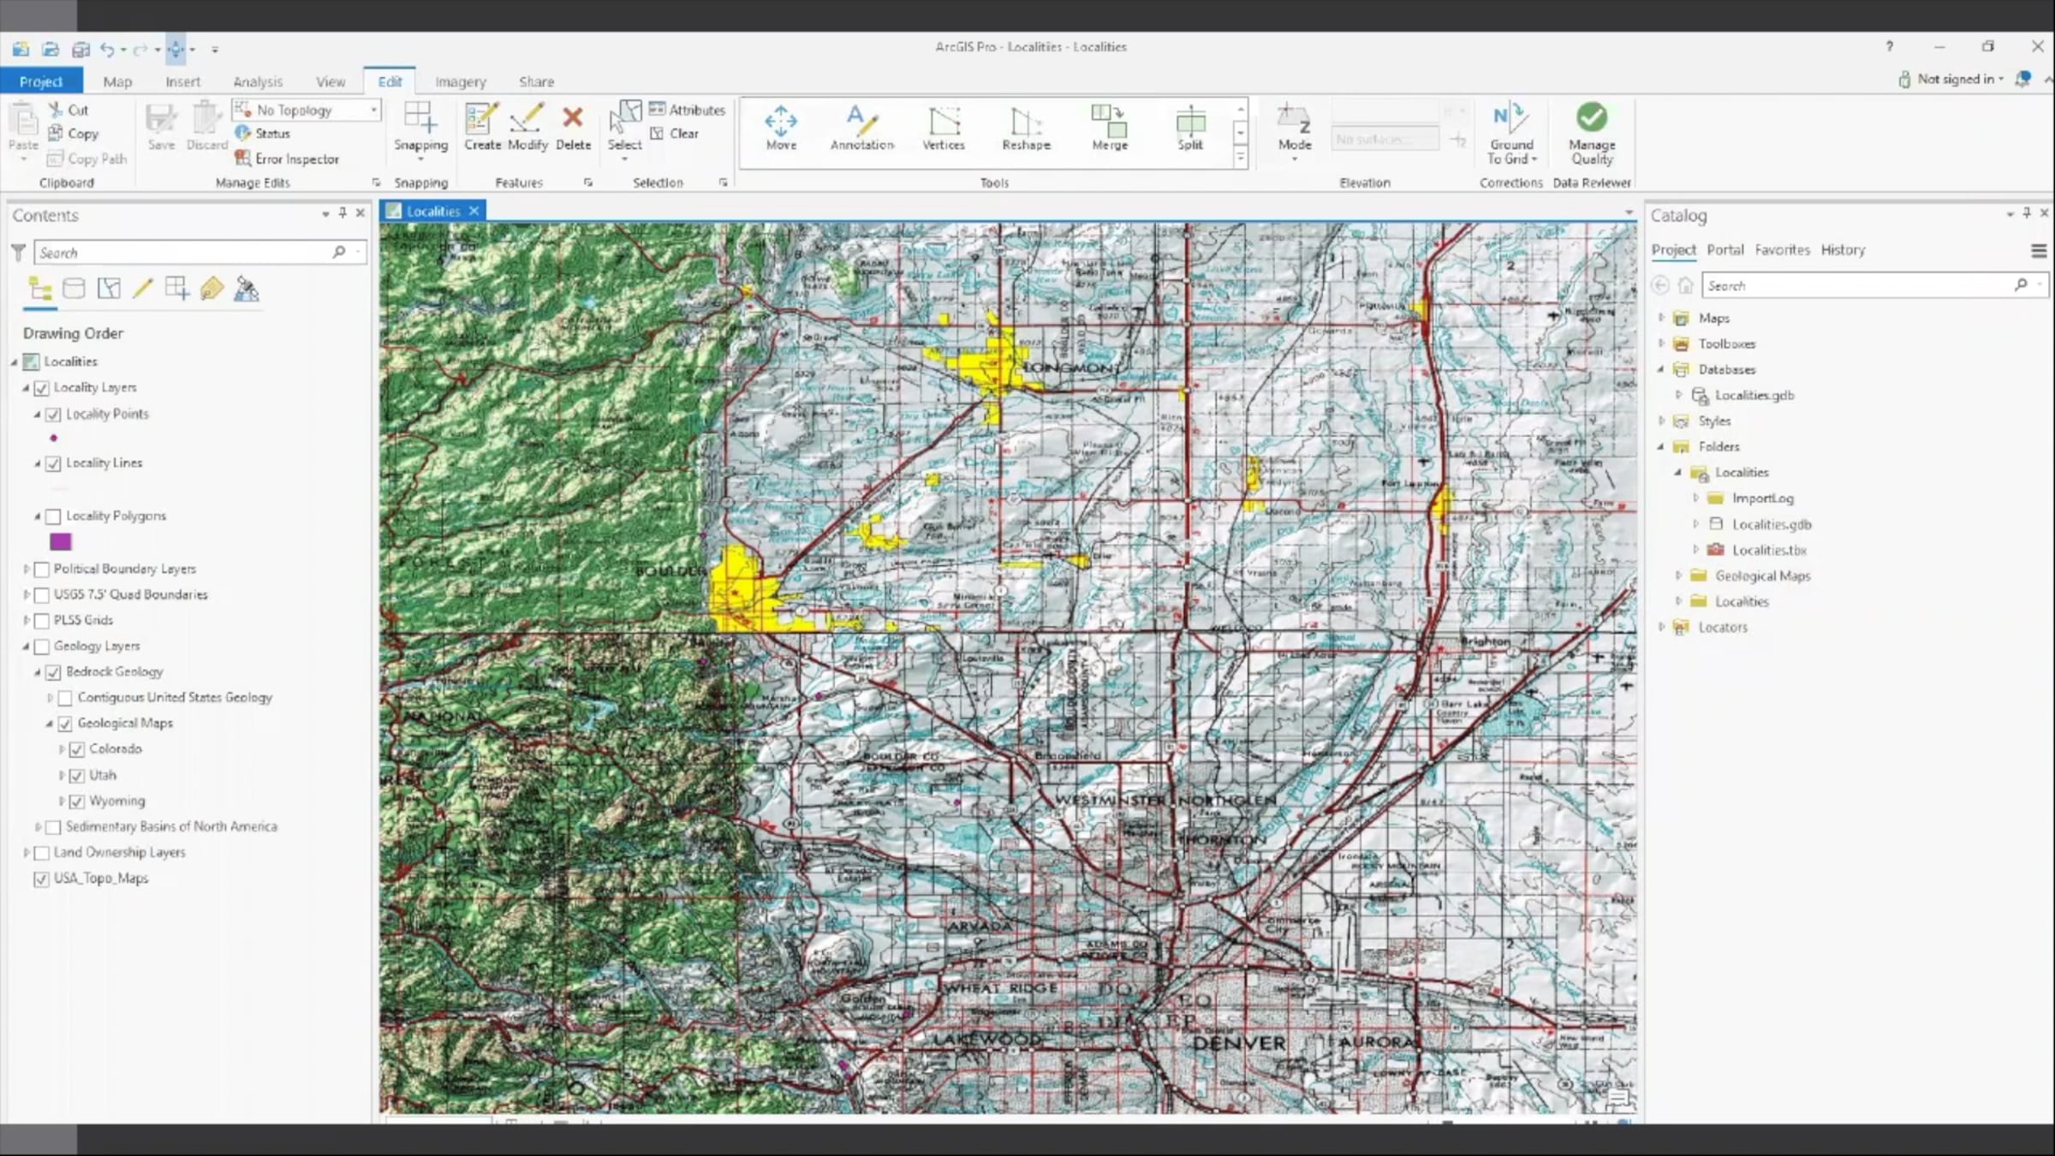Image resolution: width=2055 pixels, height=1156 pixels.
Task: Enable the Locality Polygons layer checkbox
Action: point(53,516)
